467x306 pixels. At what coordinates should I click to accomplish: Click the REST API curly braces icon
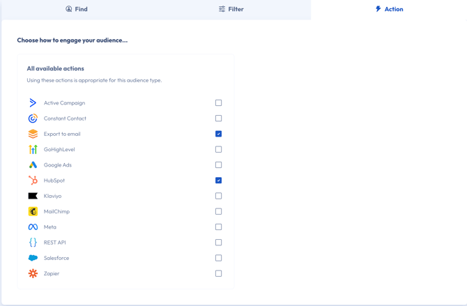pyautogui.click(x=33, y=243)
